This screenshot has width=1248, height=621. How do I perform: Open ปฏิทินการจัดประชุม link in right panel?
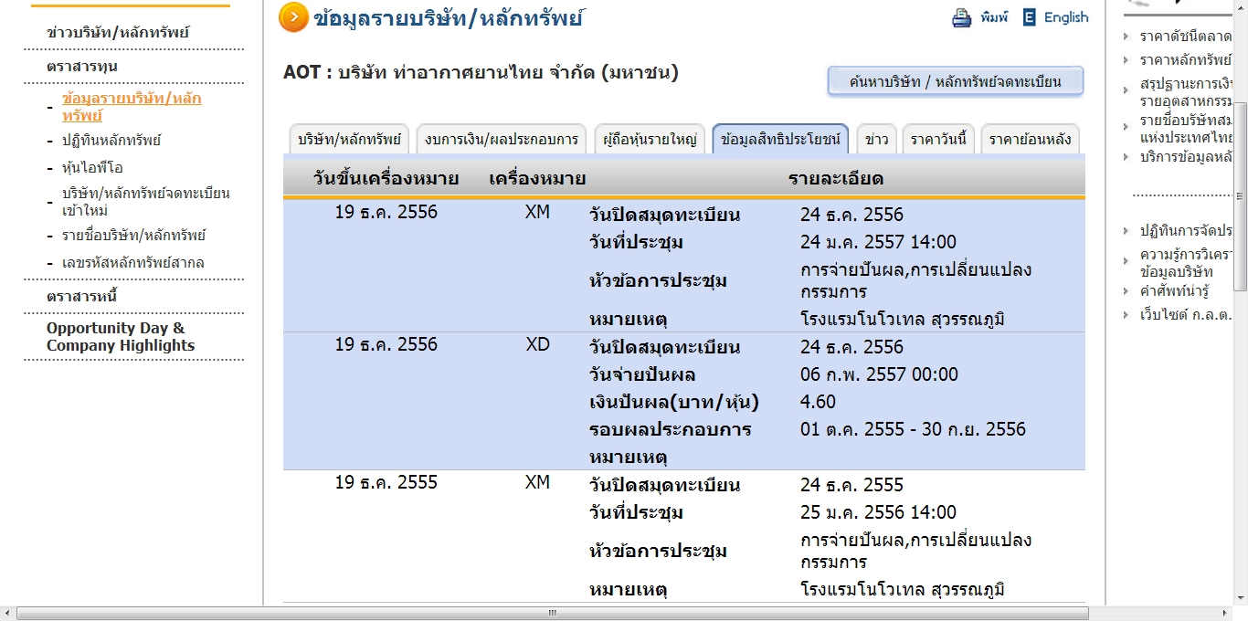coord(1186,231)
